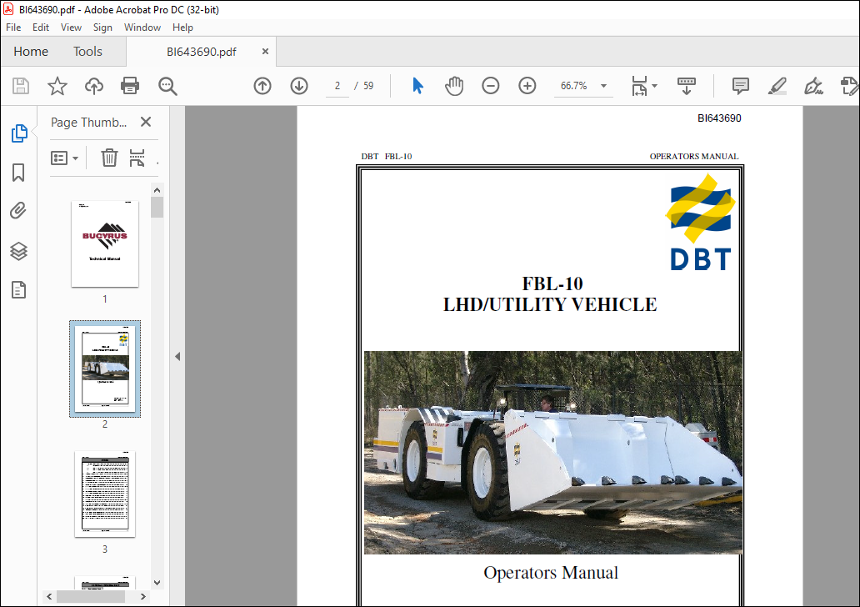The height and width of the screenshot is (607, 860).
Task: Click the OPERATORS MANUAL header text
Action: pyautogui.click(x=694, y=157)
